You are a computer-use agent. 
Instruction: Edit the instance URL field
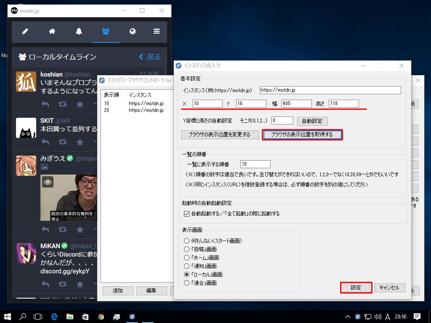pos(330,90)
